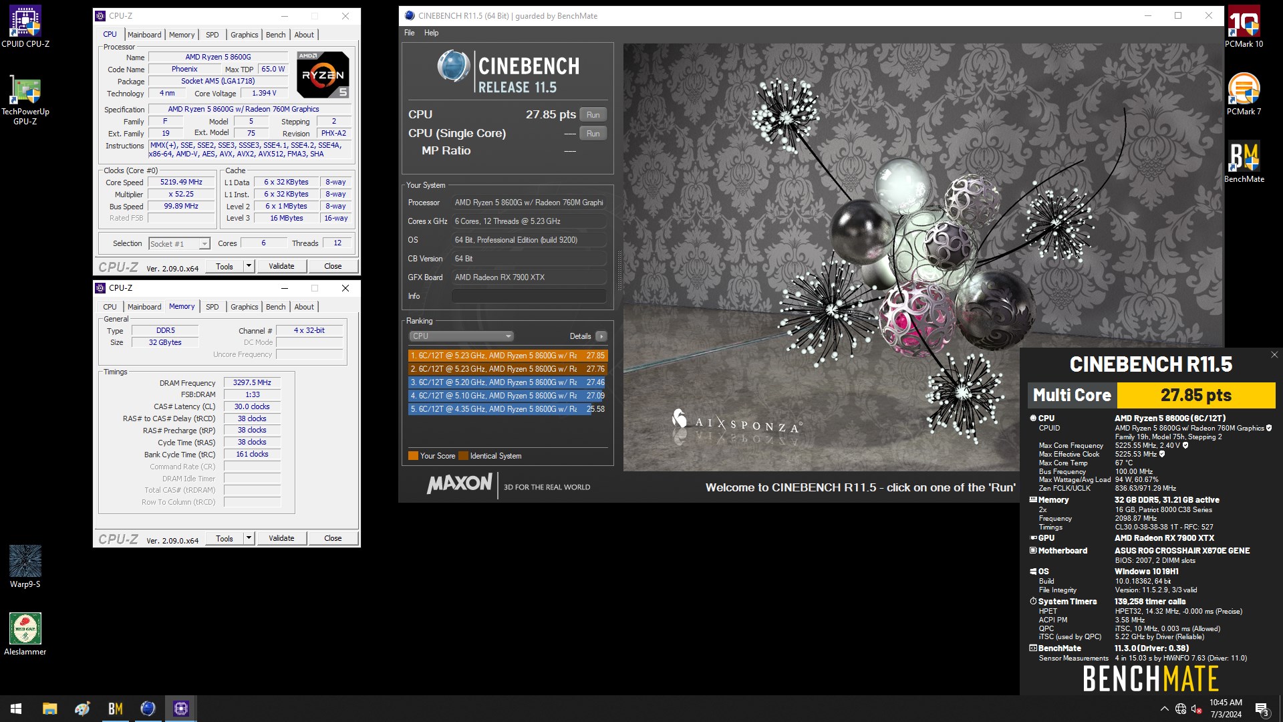Click the Ryzen 5 logo in CPU-Z
Viewport: 1283px width, 722px height.
coord(323,74)
